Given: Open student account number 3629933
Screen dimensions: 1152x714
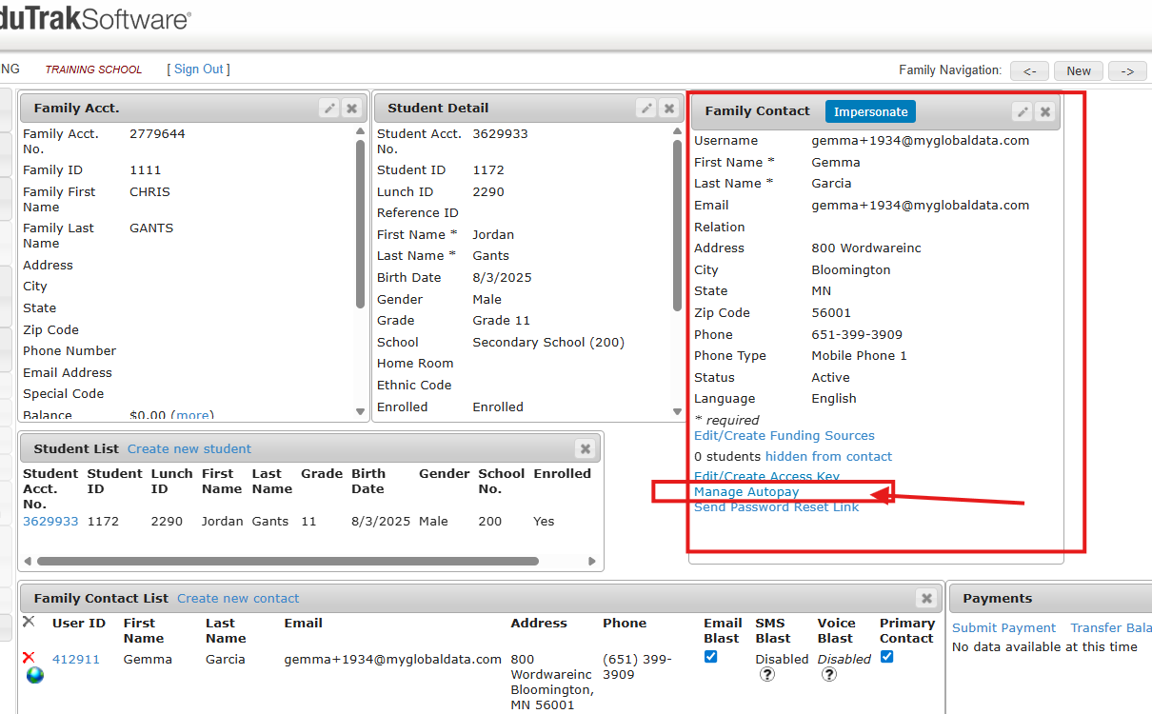Looking at the screenshot, I should click(x=50, y=522).
